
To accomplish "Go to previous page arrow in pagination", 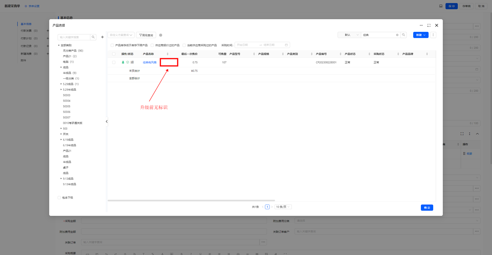I will (x=263, y=207).
